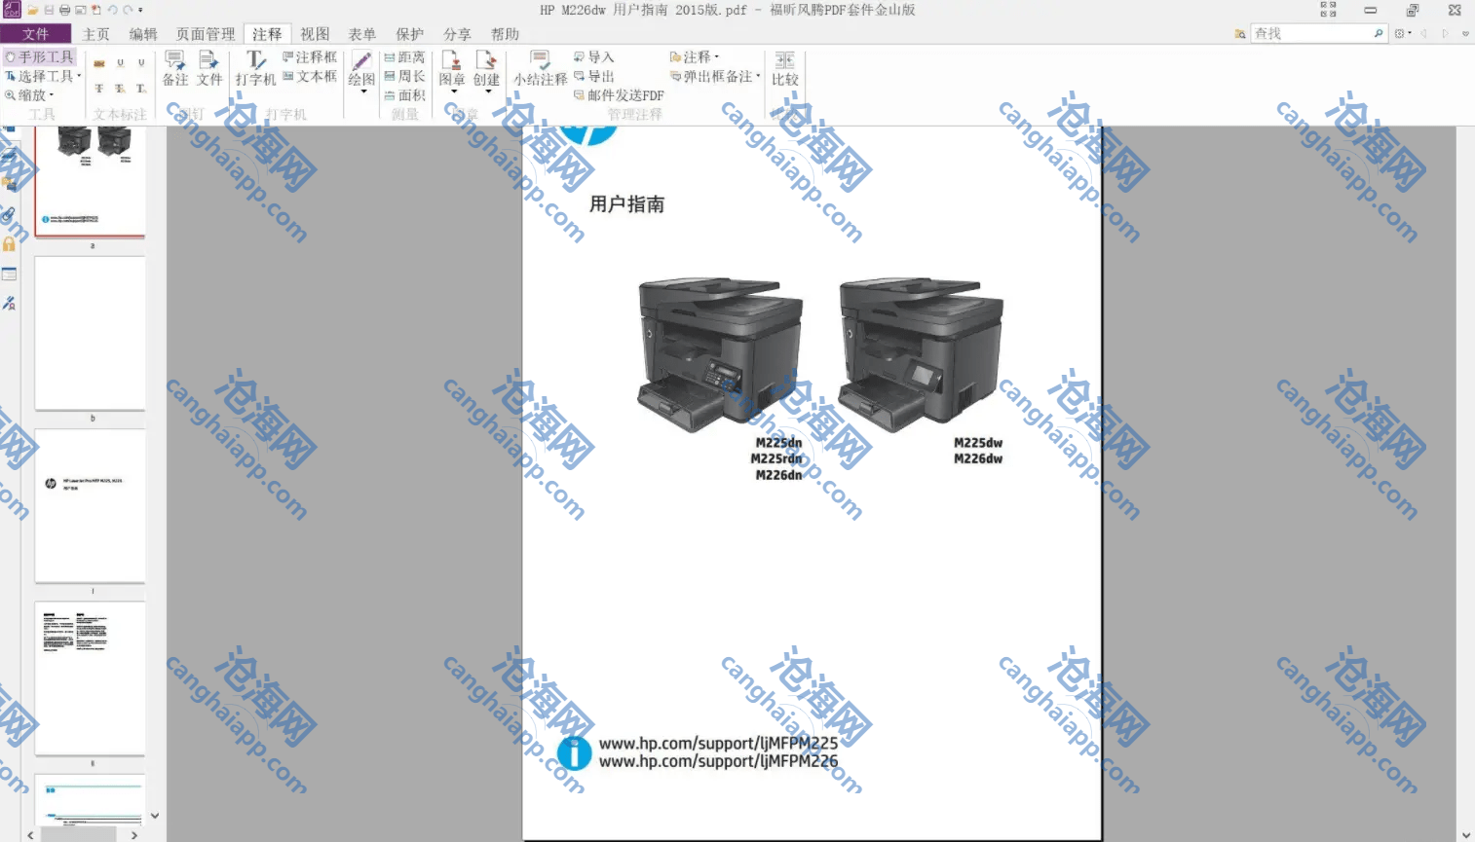
Task: Open the 文件 file menu
Action: (x=35, y=34)
